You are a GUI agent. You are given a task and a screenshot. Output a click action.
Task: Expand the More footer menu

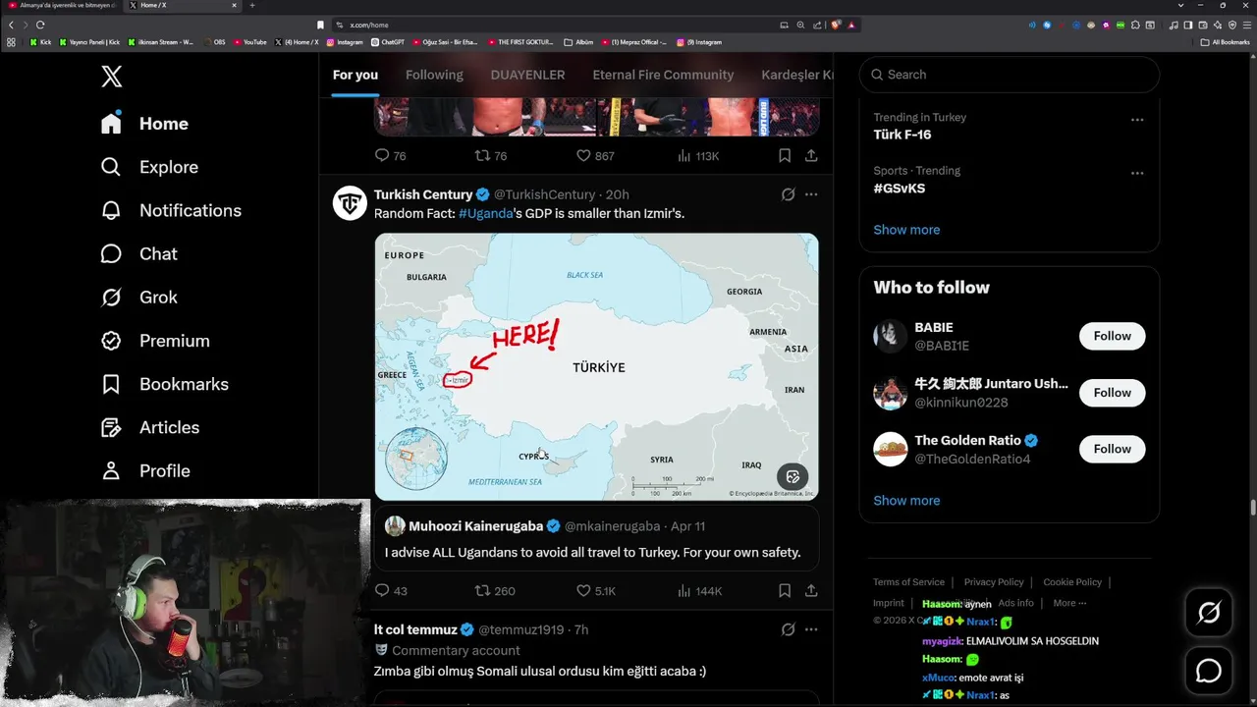1069,603
